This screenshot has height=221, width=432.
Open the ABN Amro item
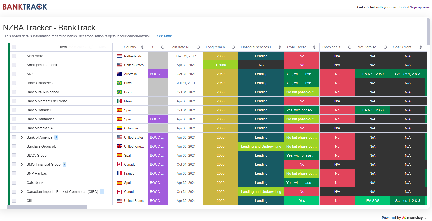pyautogui.click(x=35, y=56)
